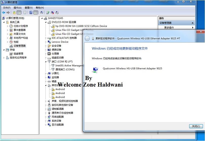Screen dimensions: 205x141
Task: Click the Properties toolbar icon
Action: point(25,13)
